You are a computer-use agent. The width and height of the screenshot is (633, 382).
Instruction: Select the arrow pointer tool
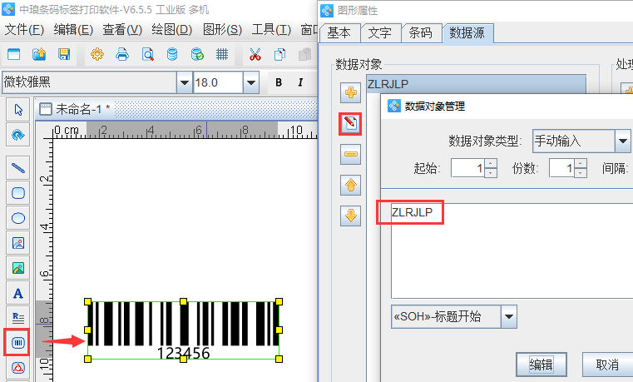[18, 109]
